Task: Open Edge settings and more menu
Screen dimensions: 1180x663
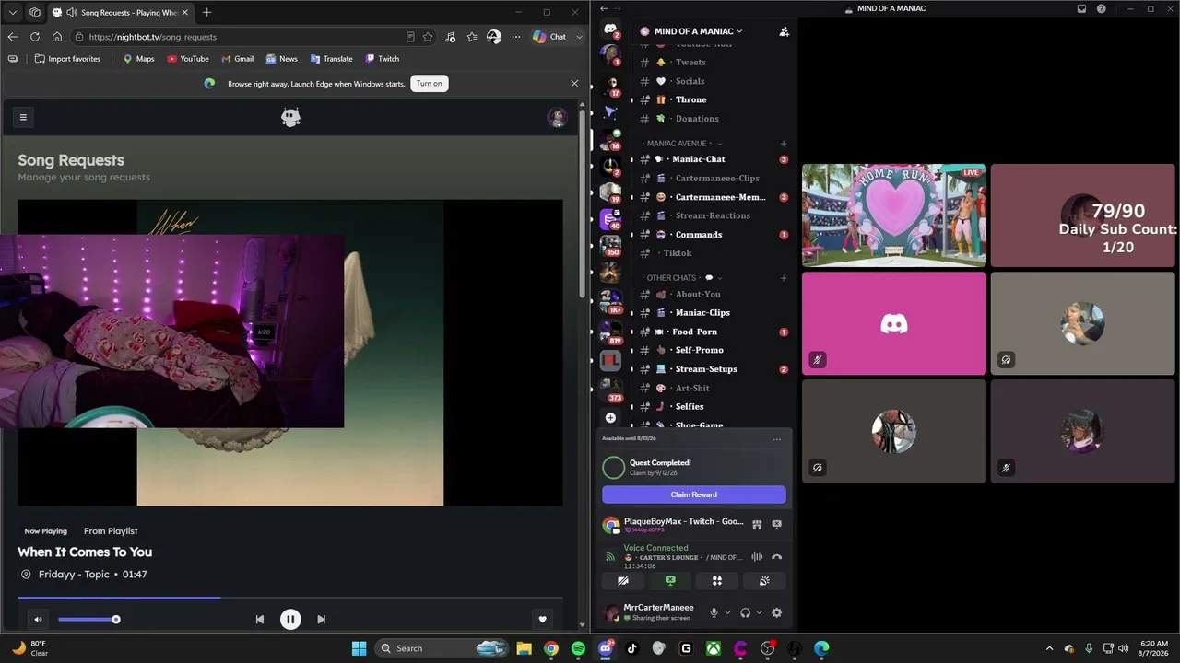Action: [x=514, y=37]
